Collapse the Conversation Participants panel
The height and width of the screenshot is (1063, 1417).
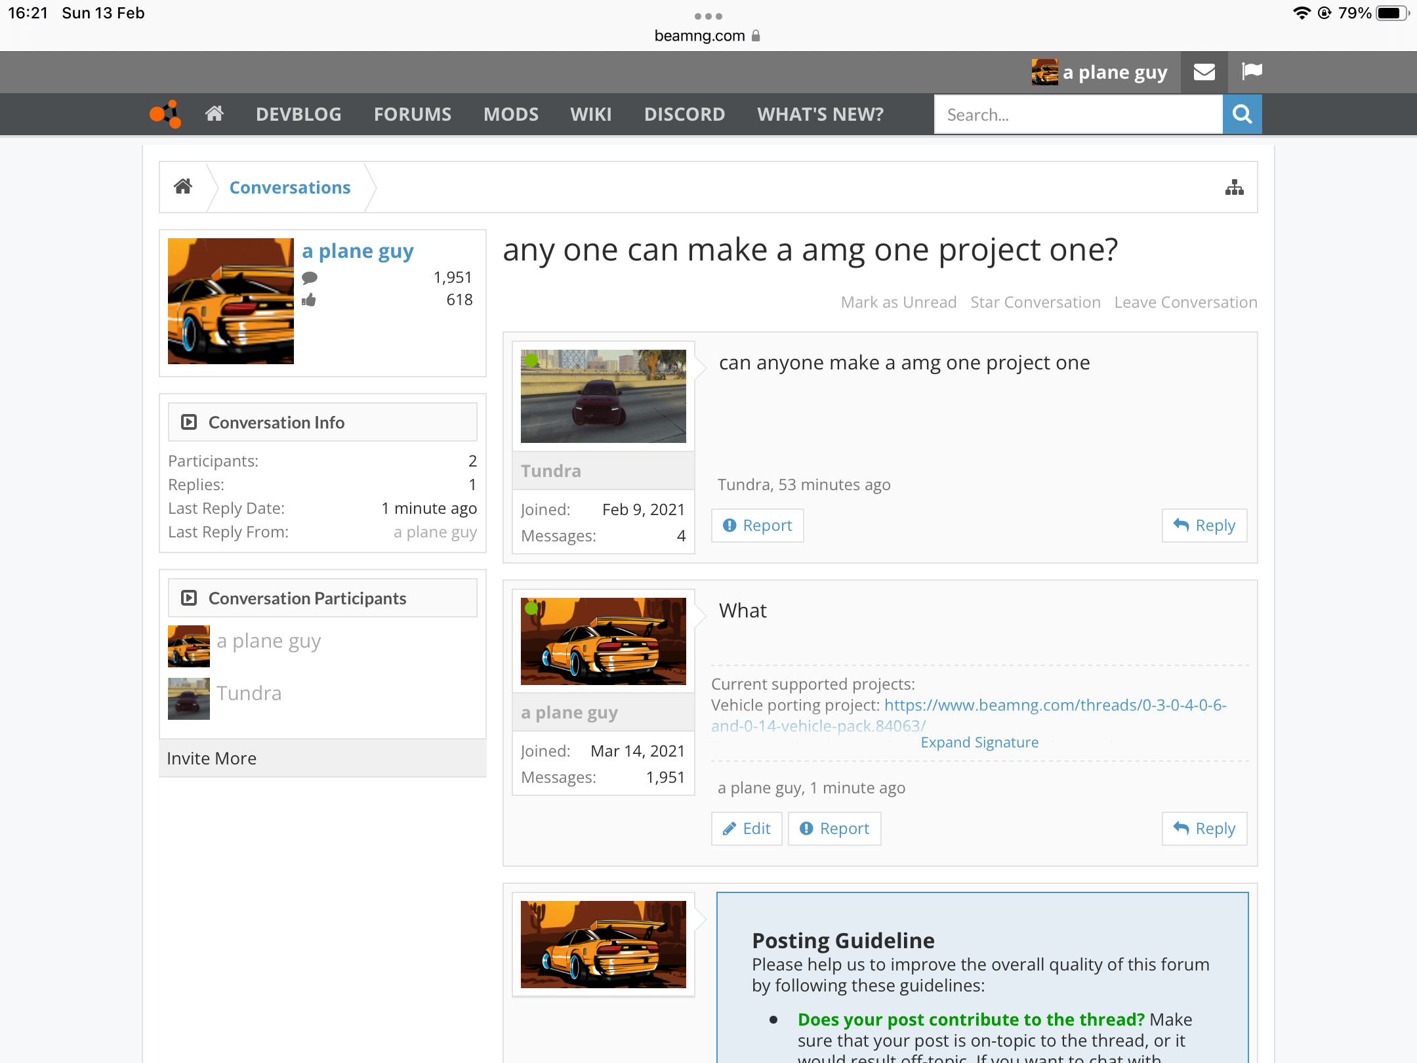[189, 598]
